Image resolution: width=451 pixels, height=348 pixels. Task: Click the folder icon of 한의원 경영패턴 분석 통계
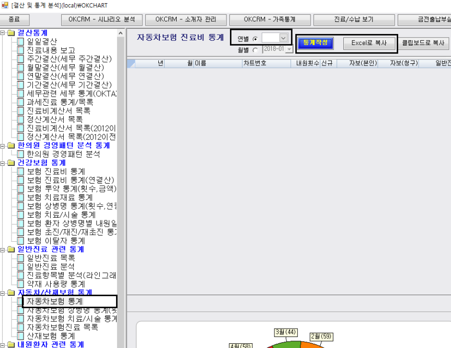[x=11, y=145]
